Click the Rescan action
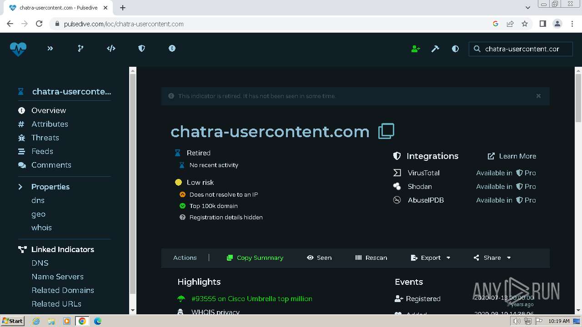 371,258
